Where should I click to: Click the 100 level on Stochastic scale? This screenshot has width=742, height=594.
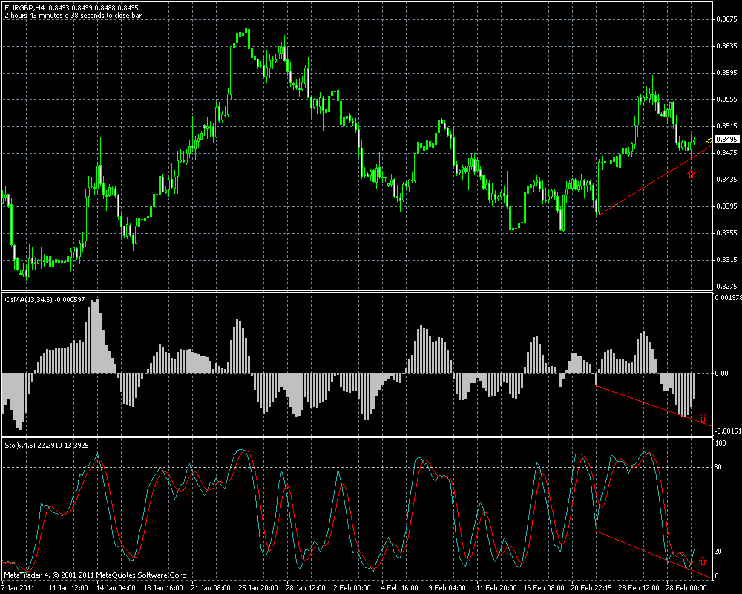pyautogui.click(x=720, y=443)
